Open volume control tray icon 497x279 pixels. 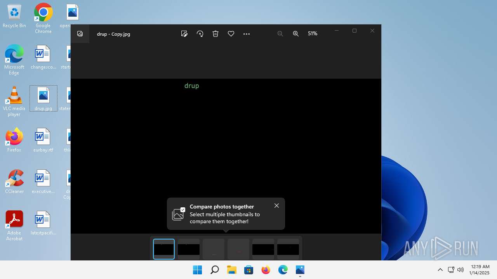(461, 270)
